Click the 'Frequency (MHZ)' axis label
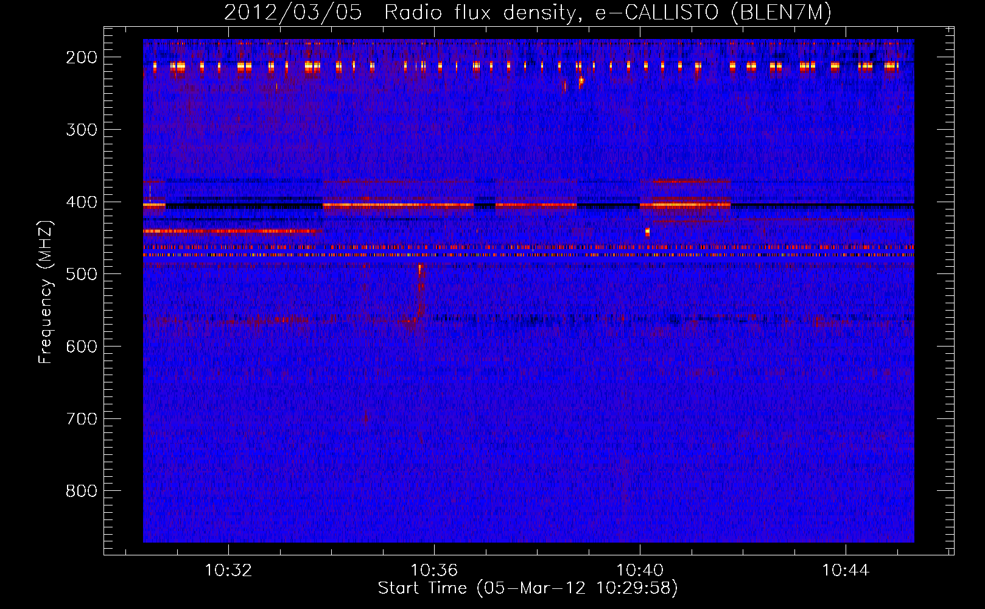985x609 pixels. click(x=46, y=292)
